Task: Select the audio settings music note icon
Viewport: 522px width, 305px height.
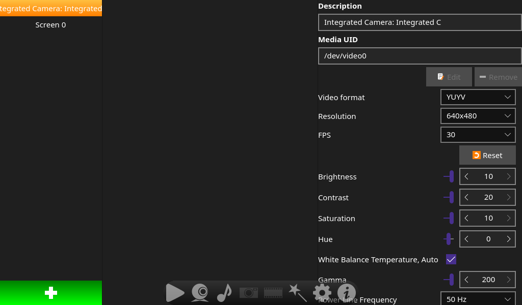Action: 224,292
